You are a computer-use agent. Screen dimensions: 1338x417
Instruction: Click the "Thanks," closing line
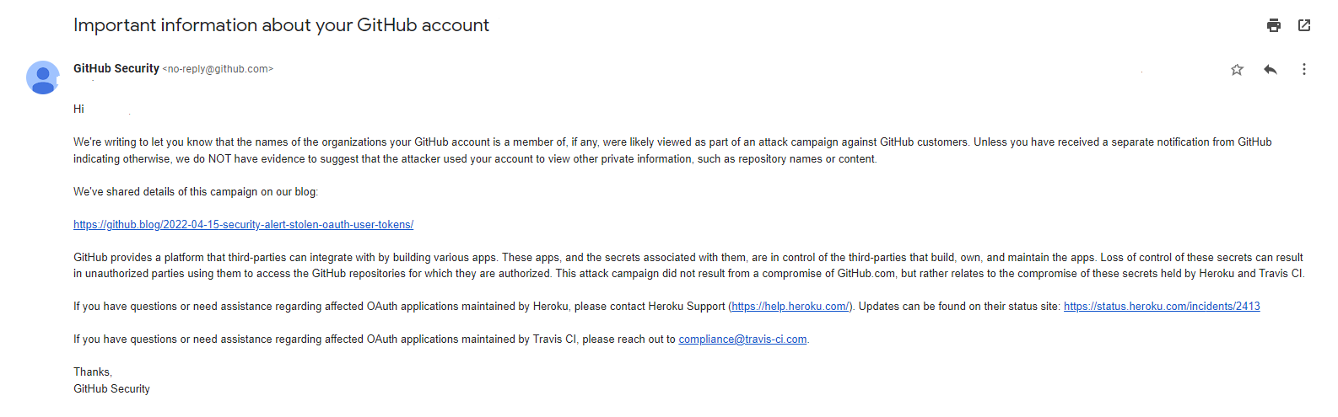[93, 372]
